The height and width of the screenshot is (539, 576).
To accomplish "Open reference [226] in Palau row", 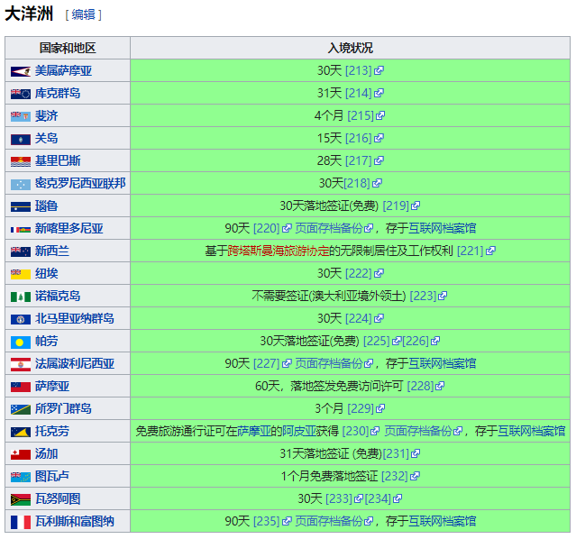I will pyautogui.click(x=421, y=341).
